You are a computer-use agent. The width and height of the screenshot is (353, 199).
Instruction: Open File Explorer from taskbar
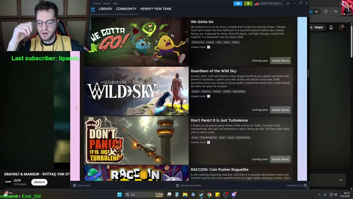pos(185,195)
